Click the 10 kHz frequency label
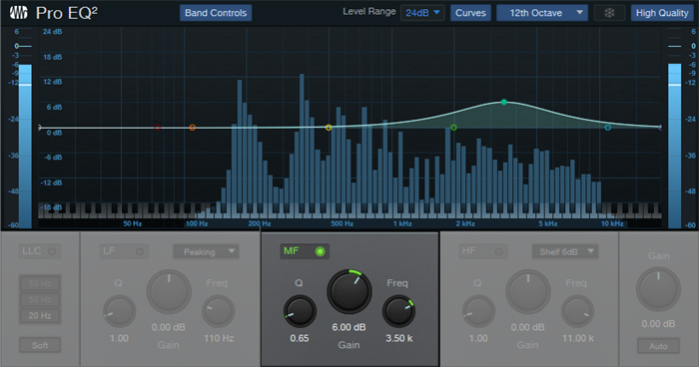Screen dimensions: 699x367 click(612, 223)
